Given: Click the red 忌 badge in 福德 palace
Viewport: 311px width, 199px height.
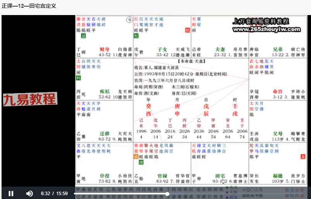Looking at the screenshot, I should click(303, 156).
